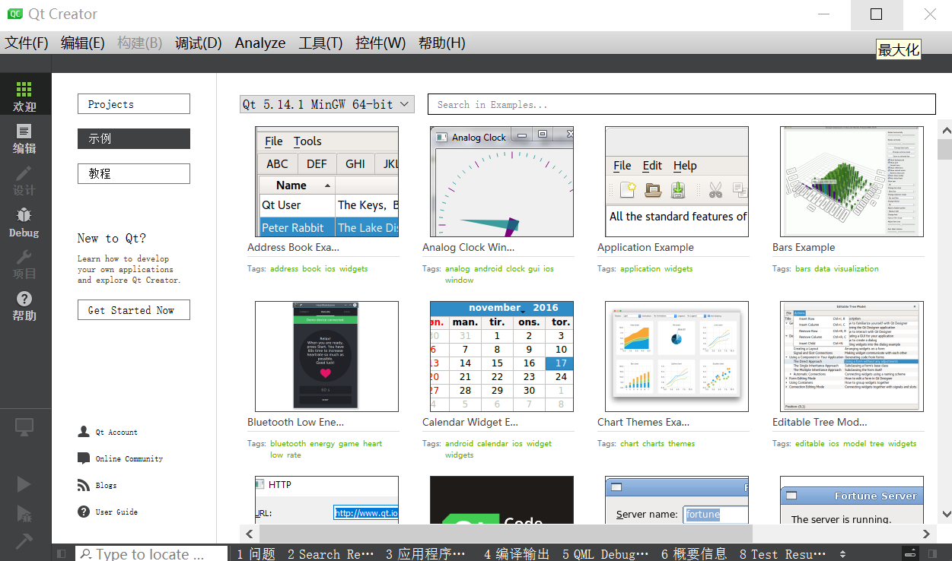Click the Start Debugging button
Viewport: 952px width, 561px height.
(x=24, y=514)
